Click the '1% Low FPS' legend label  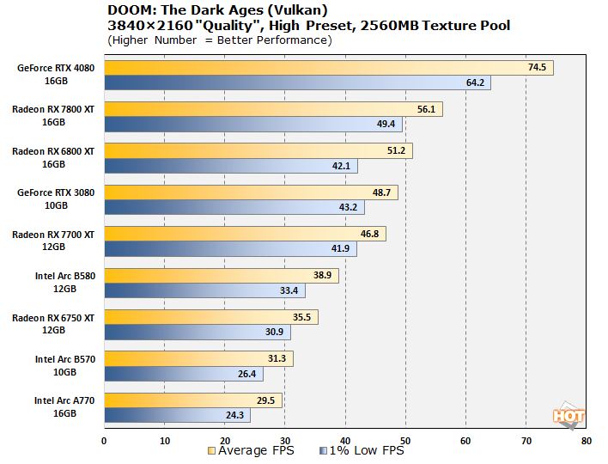[367, 450]
